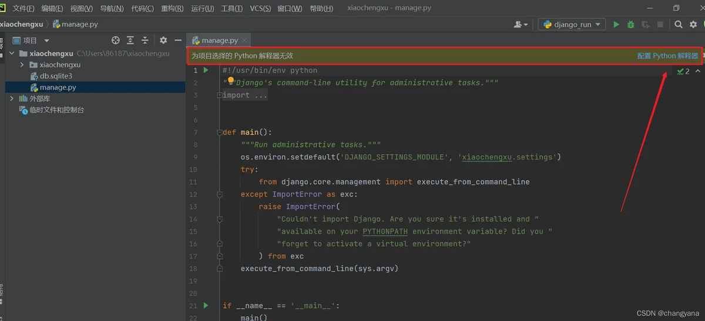Click the banner text 为项目选择的 Python 解释器无效
The width and height of the screenshot is (705, 321).
click(x=242, y=56)
